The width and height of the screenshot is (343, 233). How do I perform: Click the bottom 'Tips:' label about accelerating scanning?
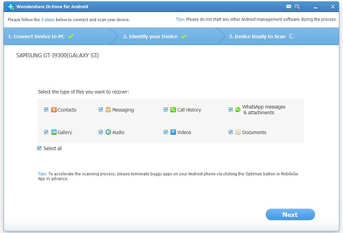coord(42,174)
